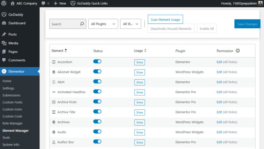Click the Comments sidebar icon

tap(4, 60)
